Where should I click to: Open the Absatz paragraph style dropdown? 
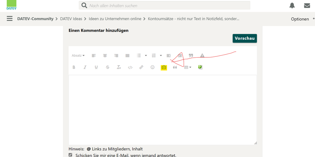[x=78, y=56]
